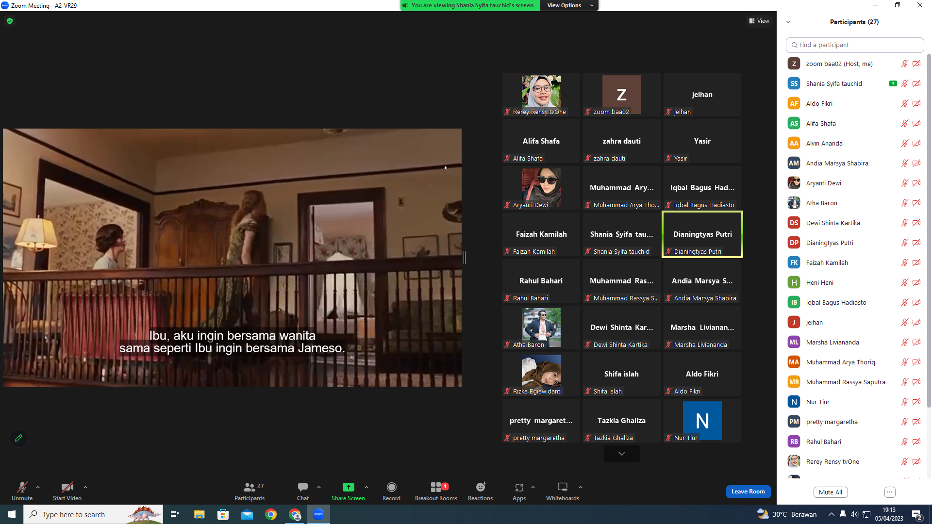Expand share options arrow next to Share Screen

(x=366, y=487)
